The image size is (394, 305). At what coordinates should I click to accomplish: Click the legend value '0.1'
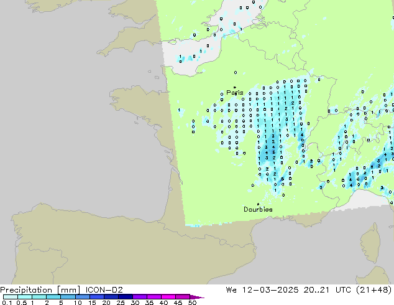pos(7,303)
